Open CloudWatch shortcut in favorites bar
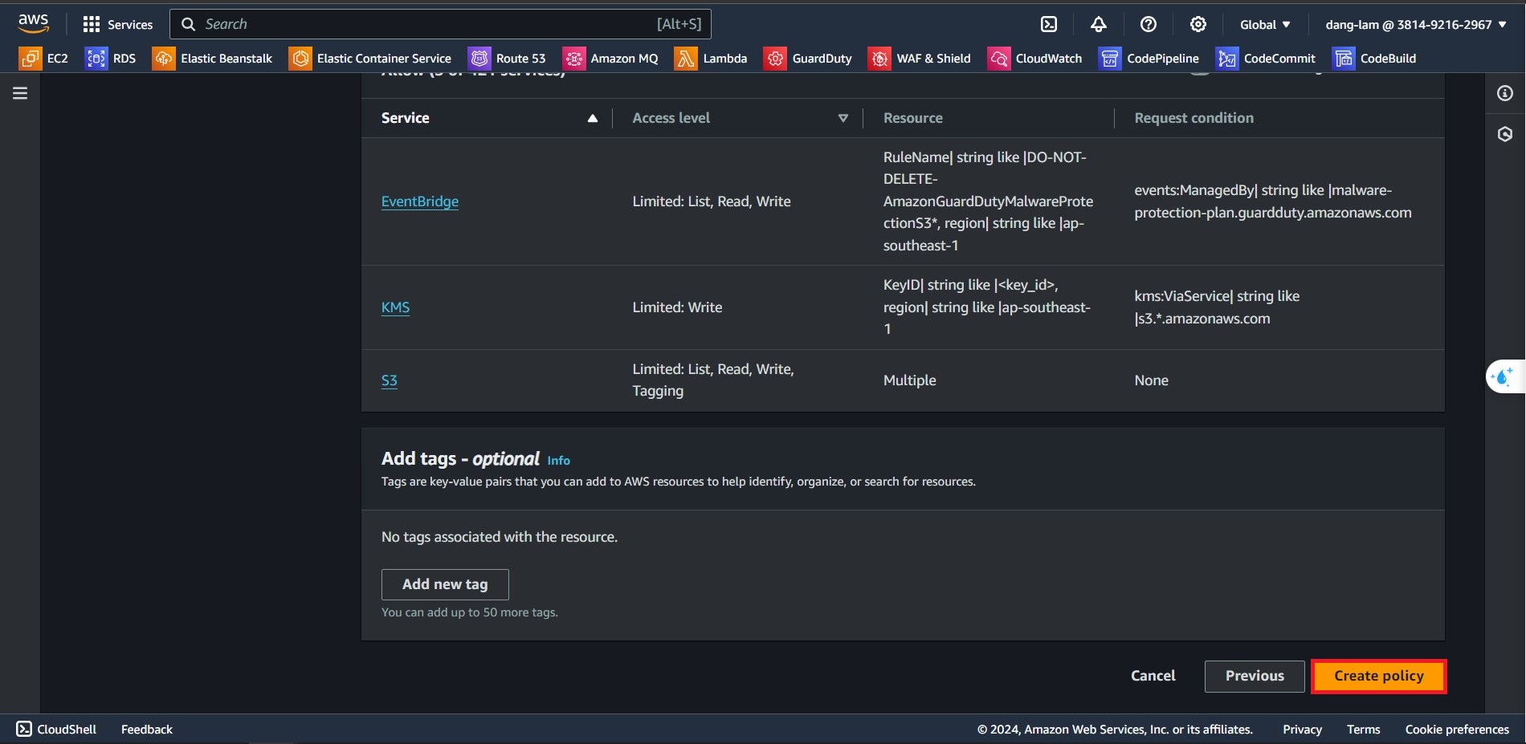Screen dimensions: 1526x744 [x=1034, y=58]
